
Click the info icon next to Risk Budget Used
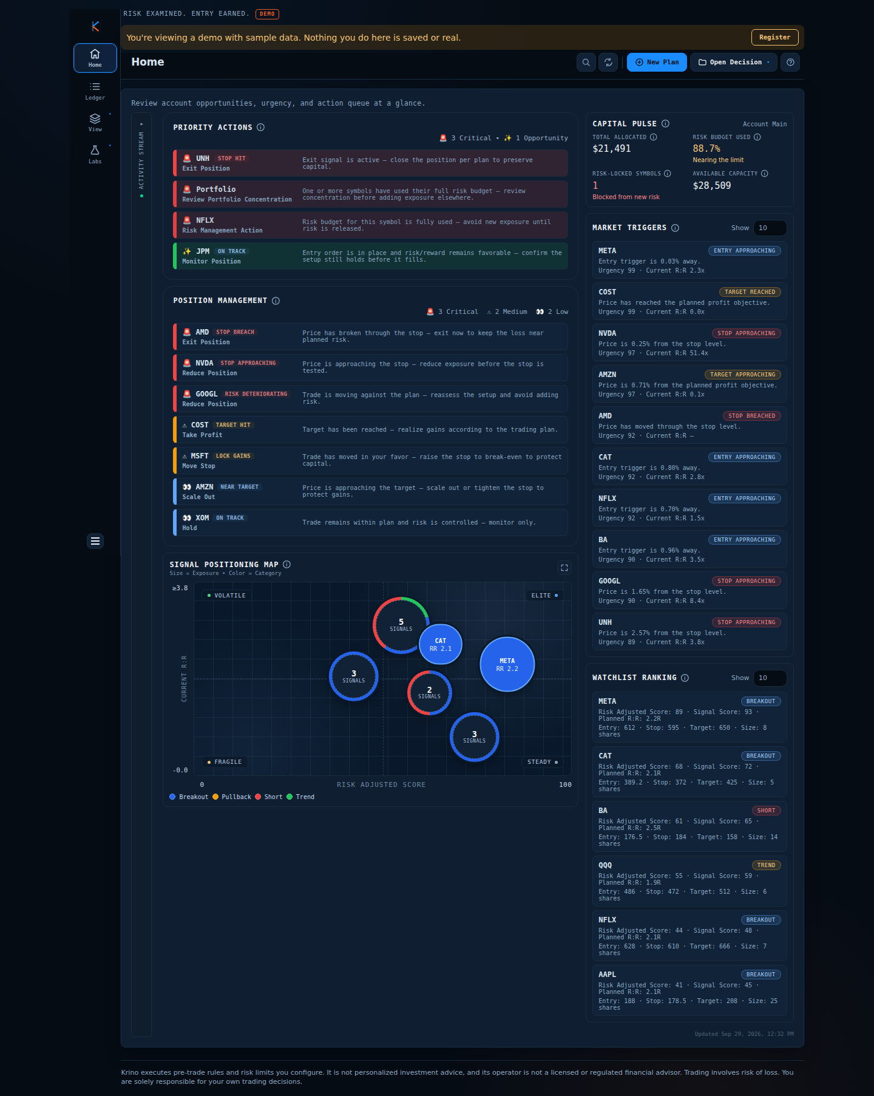pyautogui.click(x=757, y=137)
